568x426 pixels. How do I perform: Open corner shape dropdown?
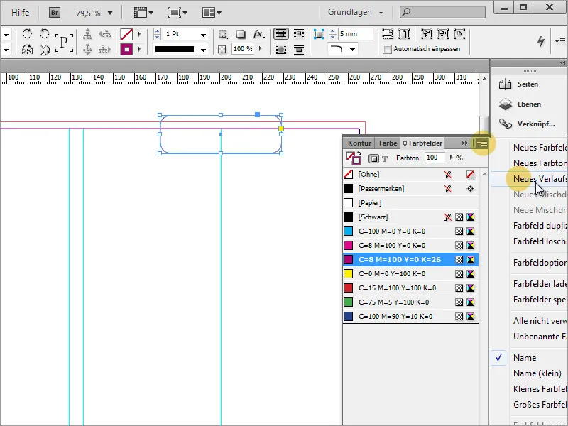pos(352,49)
